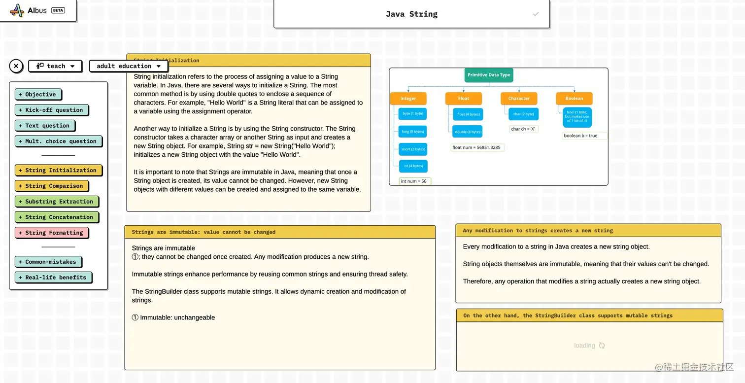Add a Mult. choice question card
745x383 pixels.
pos(58,141)
